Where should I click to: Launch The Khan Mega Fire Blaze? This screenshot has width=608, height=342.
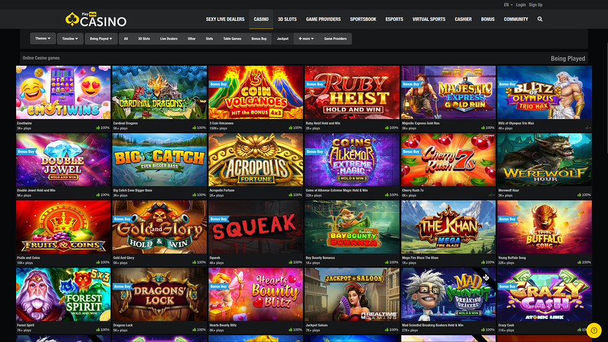pyautogui.click(x=449, y=227)
